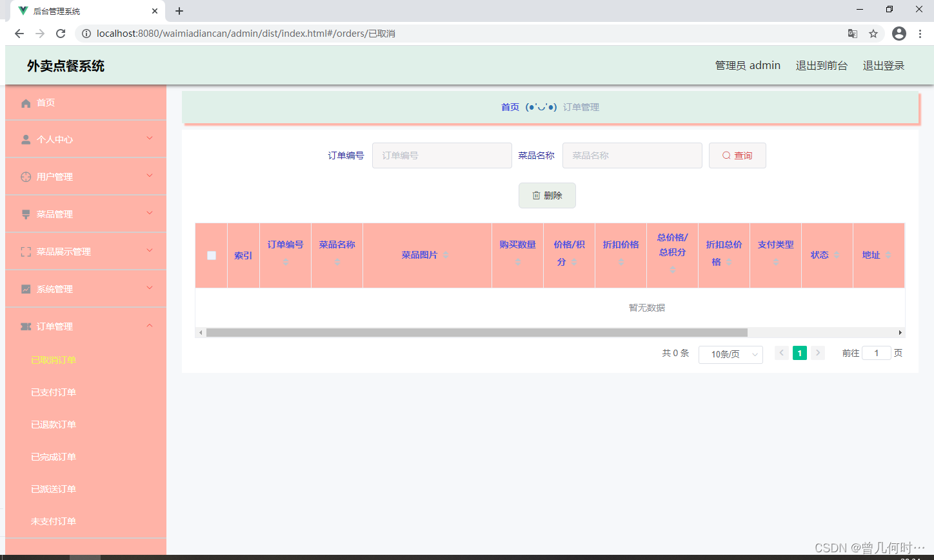Click the browser address bar URL
Viewport: 934px width, 560px height.
pyautogui.click(x=246, y=34)
